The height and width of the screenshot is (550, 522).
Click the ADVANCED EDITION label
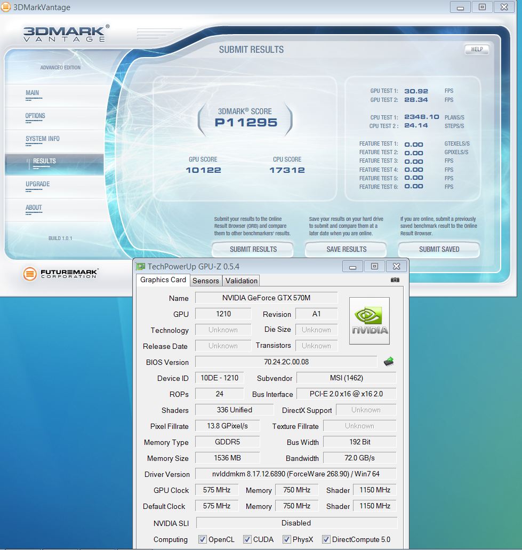click(60, 67)
